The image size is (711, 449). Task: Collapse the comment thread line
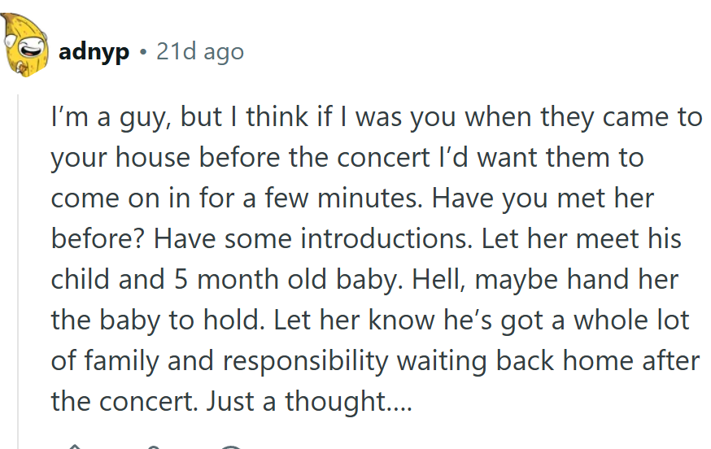(20, 268)
